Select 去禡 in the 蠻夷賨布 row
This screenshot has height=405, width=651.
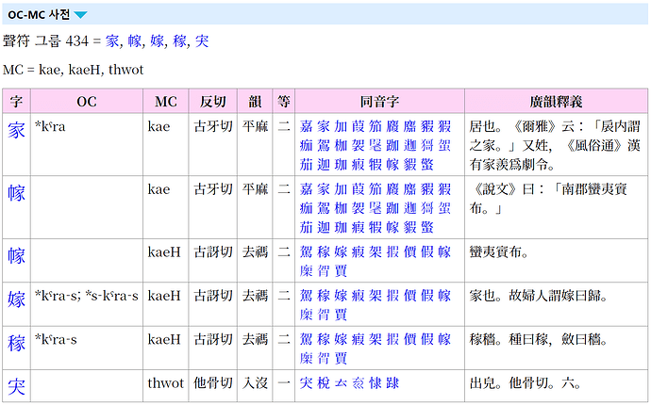[255, 251]
